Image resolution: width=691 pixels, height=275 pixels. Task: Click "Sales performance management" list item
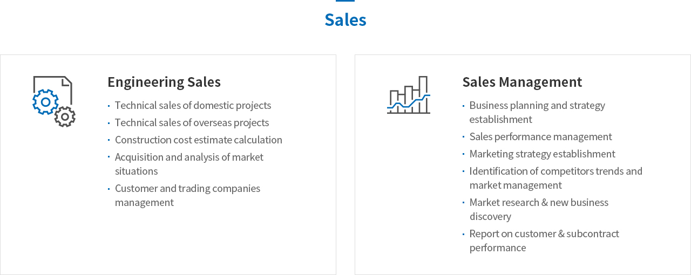pyautogui.click(x=540, y=136)
